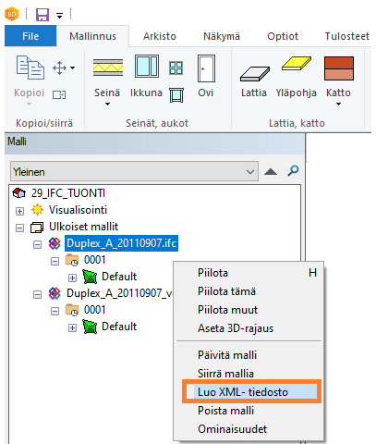Viewport: 376px width, 444px height.
Task: Click the purple save disk icon
Action: (x=42, y=15)
